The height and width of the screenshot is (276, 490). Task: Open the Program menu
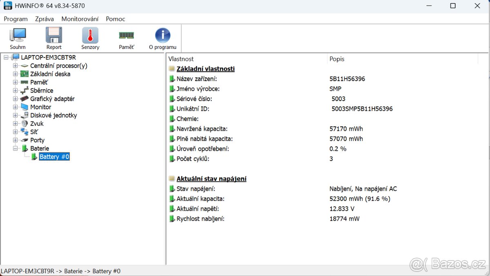coord(16,19)
